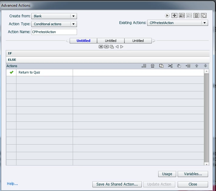Screen dimensions: 216x191
Task: Copy the selected action row
Action: (x=161, y=66)
